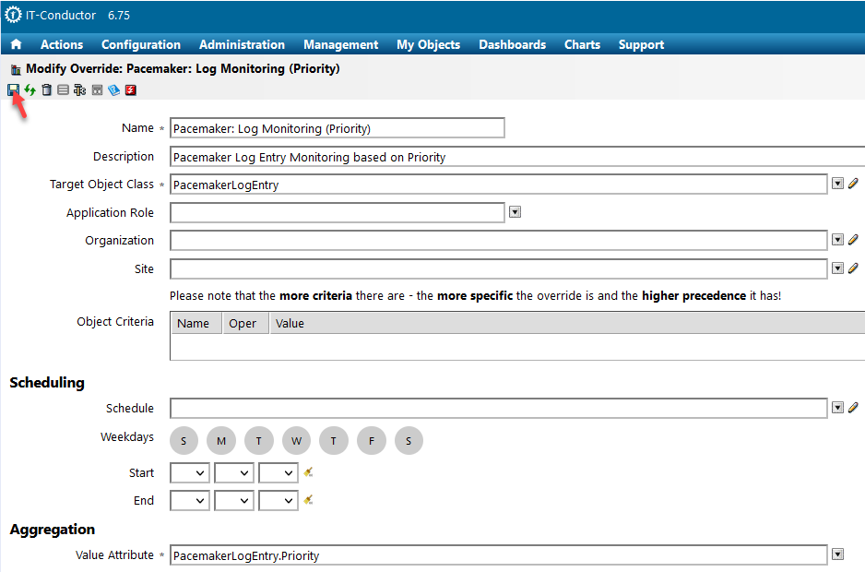Open the Configuration menu
Image resolution: width=865 pixels, height=572 pixels.
(x=141, y=44)
